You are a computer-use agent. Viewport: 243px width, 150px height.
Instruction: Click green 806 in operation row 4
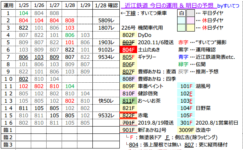[x=70, y=35]
